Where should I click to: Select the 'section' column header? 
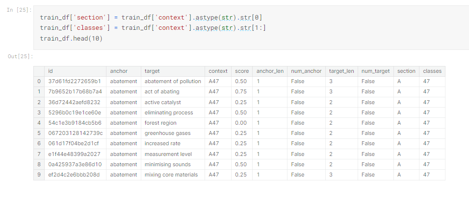[x=406, y=71]
